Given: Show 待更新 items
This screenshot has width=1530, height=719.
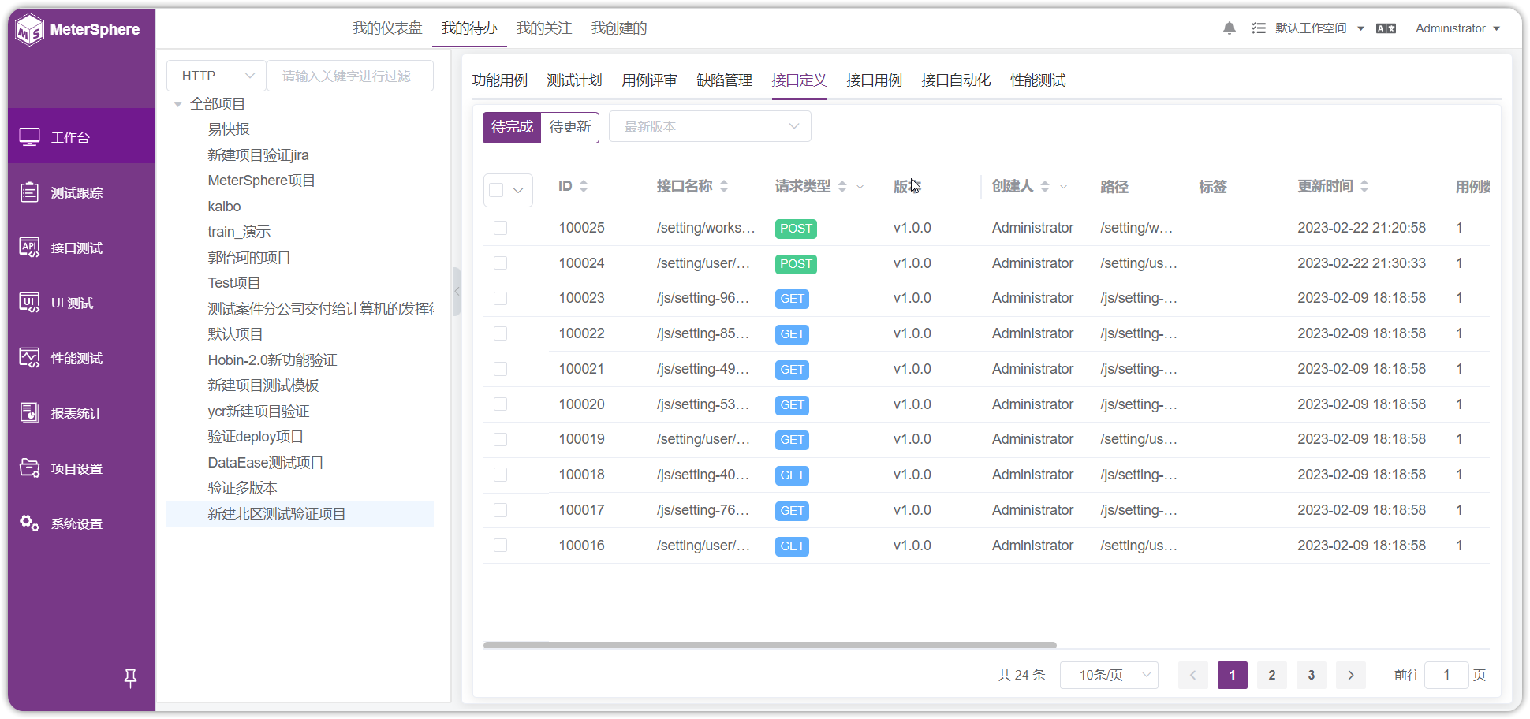Looking at the screenshot, I should point(570,127).
